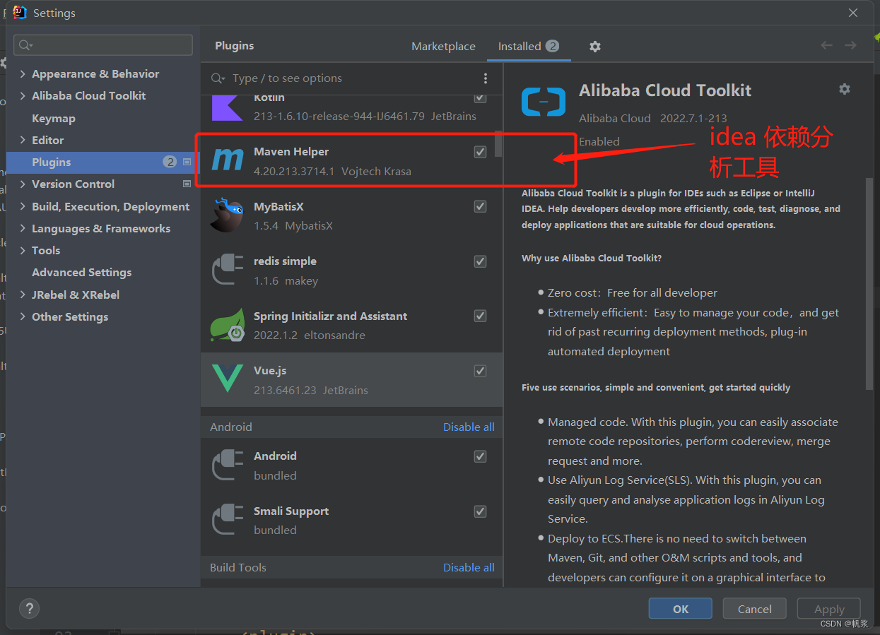The width and height of the screenshot is (880, 635).
Task: Close the Settings dialog
Action: pos(853,13)
